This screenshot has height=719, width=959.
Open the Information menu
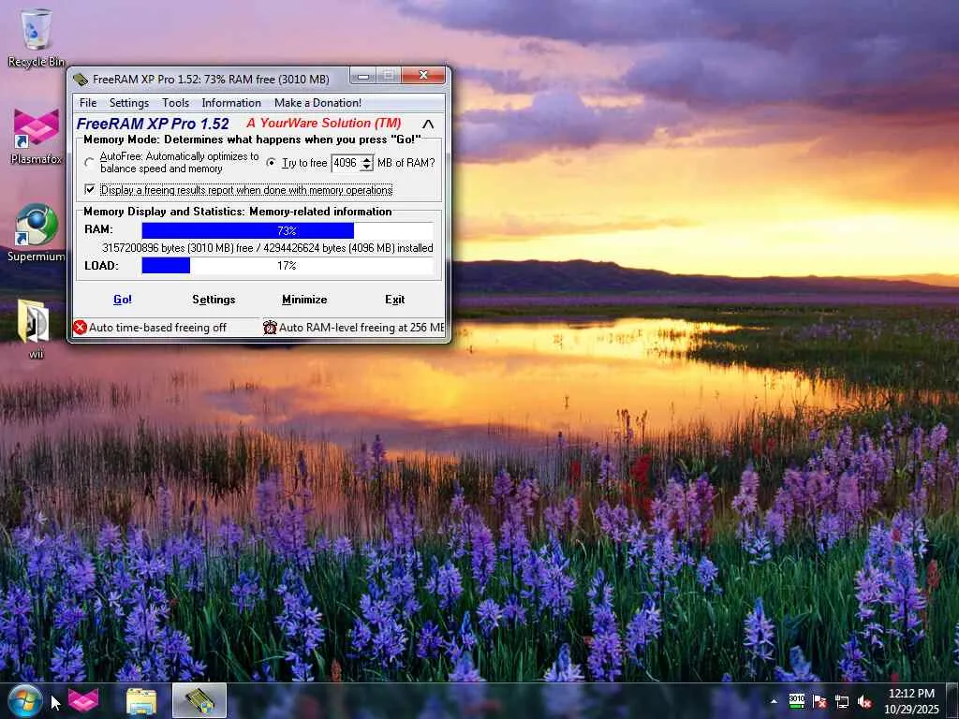point(231,103)
